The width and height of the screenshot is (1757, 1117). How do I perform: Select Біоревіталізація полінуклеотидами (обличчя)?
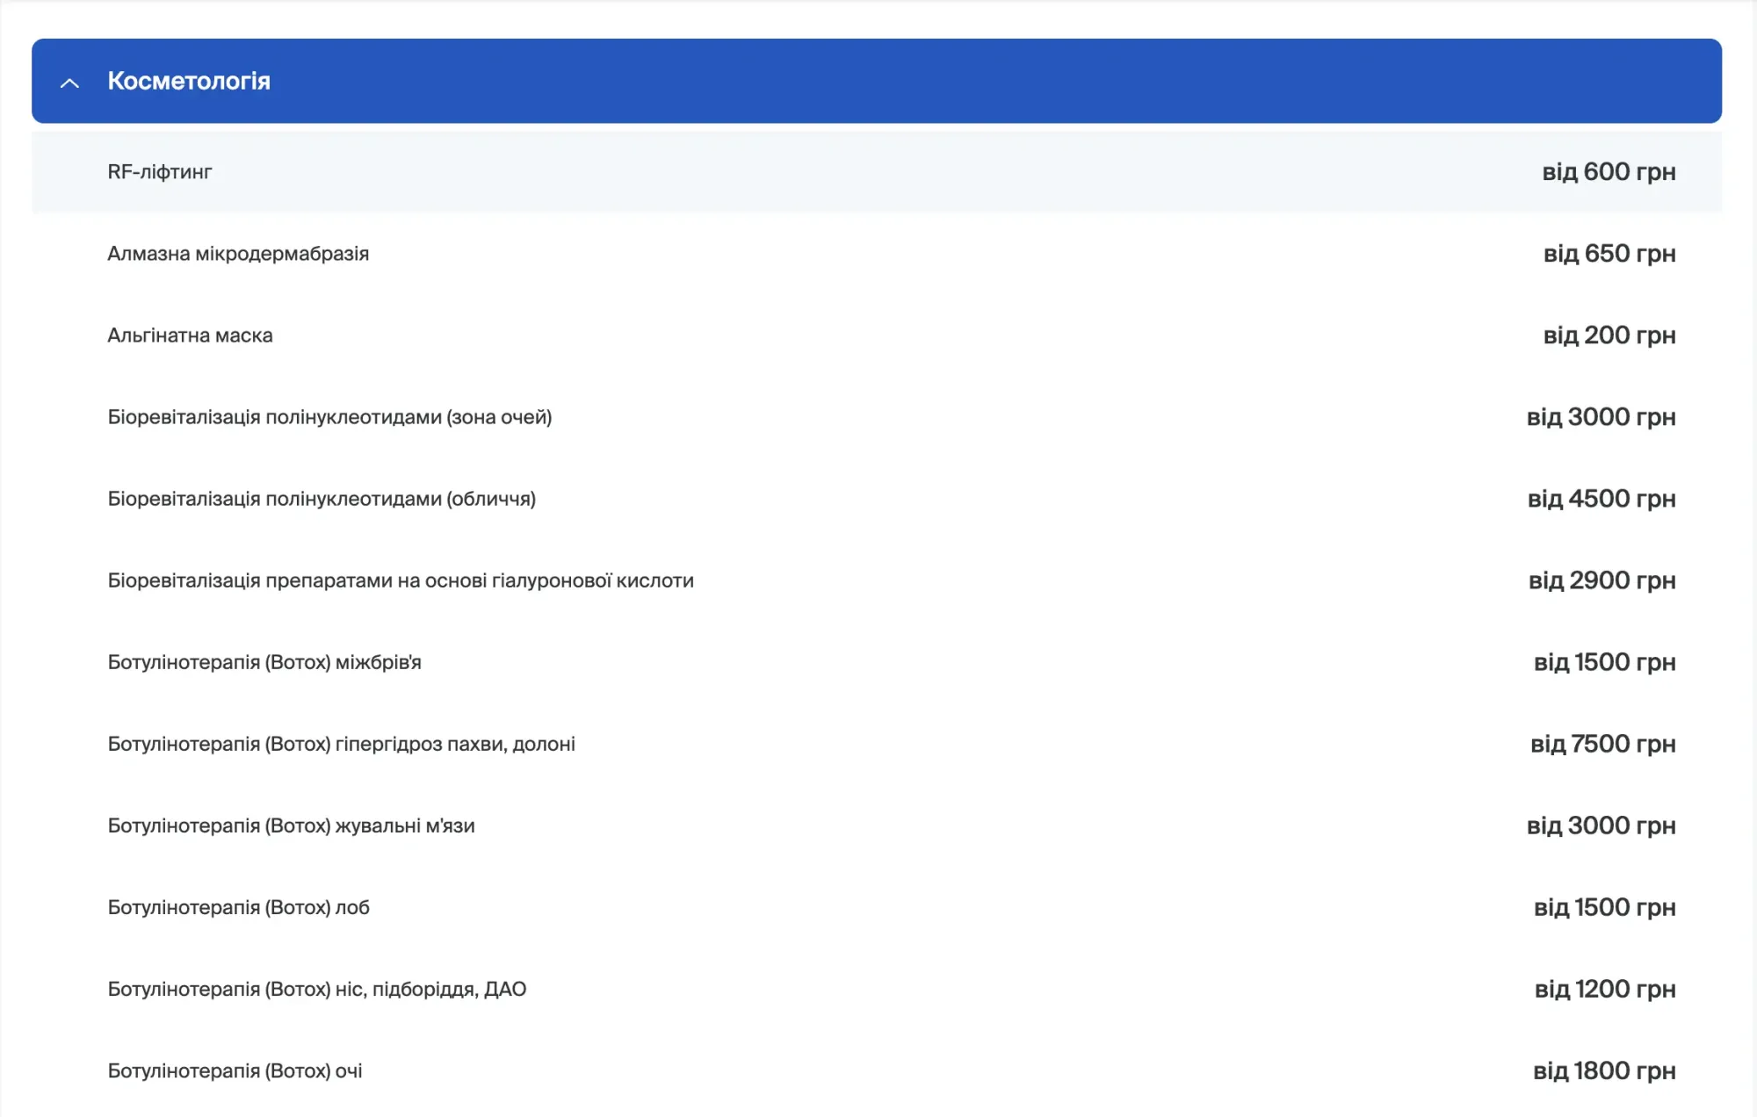(x=322, y=499)
